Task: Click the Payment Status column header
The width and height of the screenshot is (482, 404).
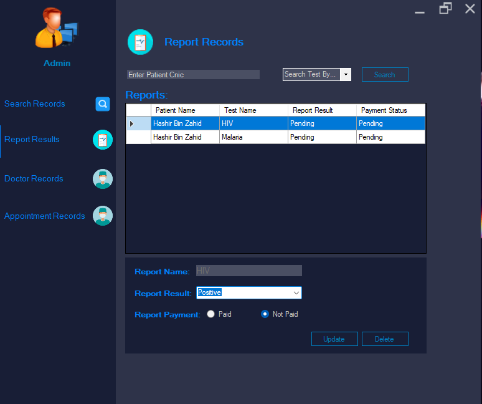Action: 390,110
